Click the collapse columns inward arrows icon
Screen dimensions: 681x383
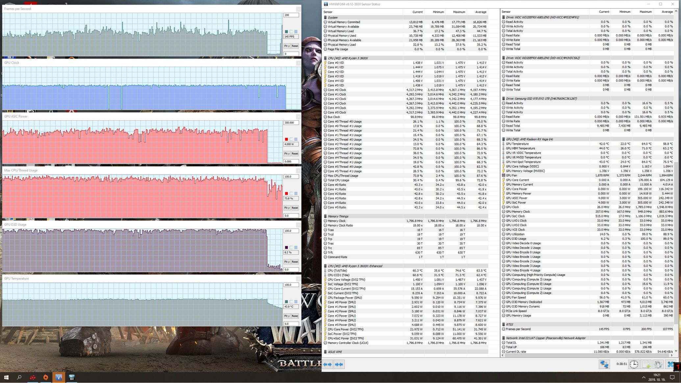(x=339, y=364)
